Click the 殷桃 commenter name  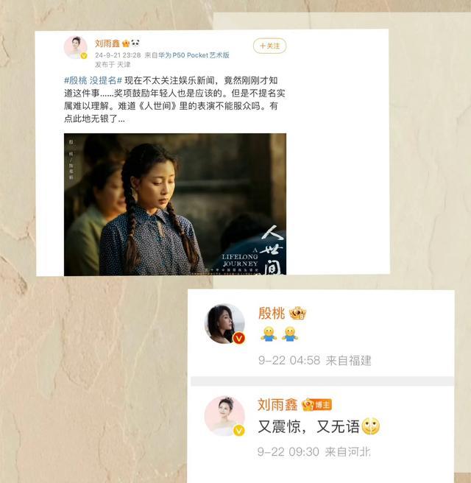pos(272,313)
